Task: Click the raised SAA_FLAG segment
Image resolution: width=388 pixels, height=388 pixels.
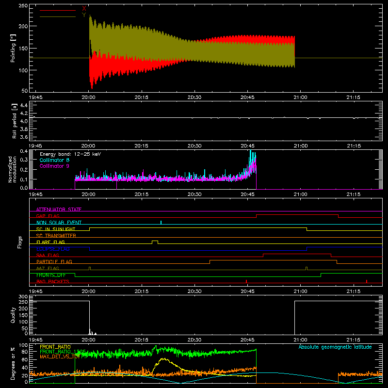Action: tap(297, 254)
